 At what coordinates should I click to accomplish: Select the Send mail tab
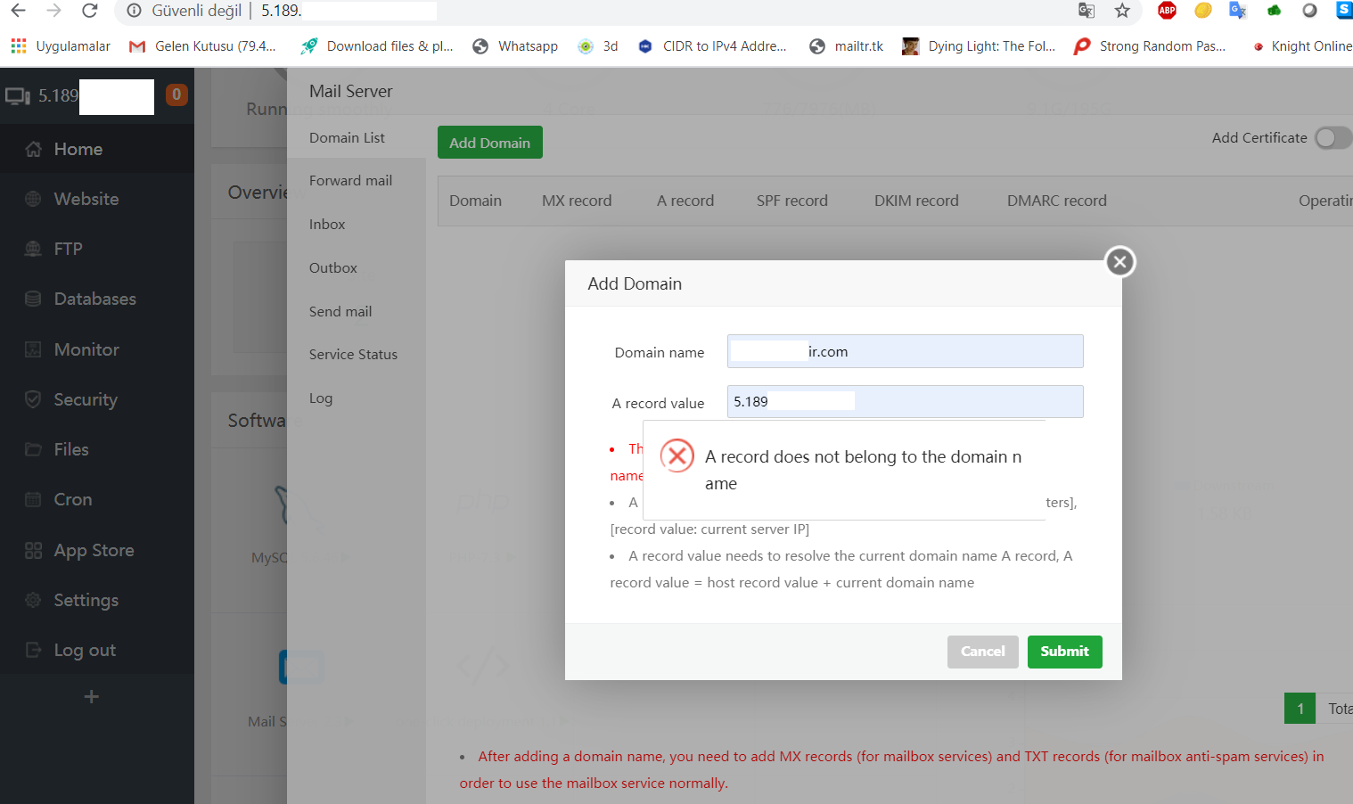[x=357, y=312]
